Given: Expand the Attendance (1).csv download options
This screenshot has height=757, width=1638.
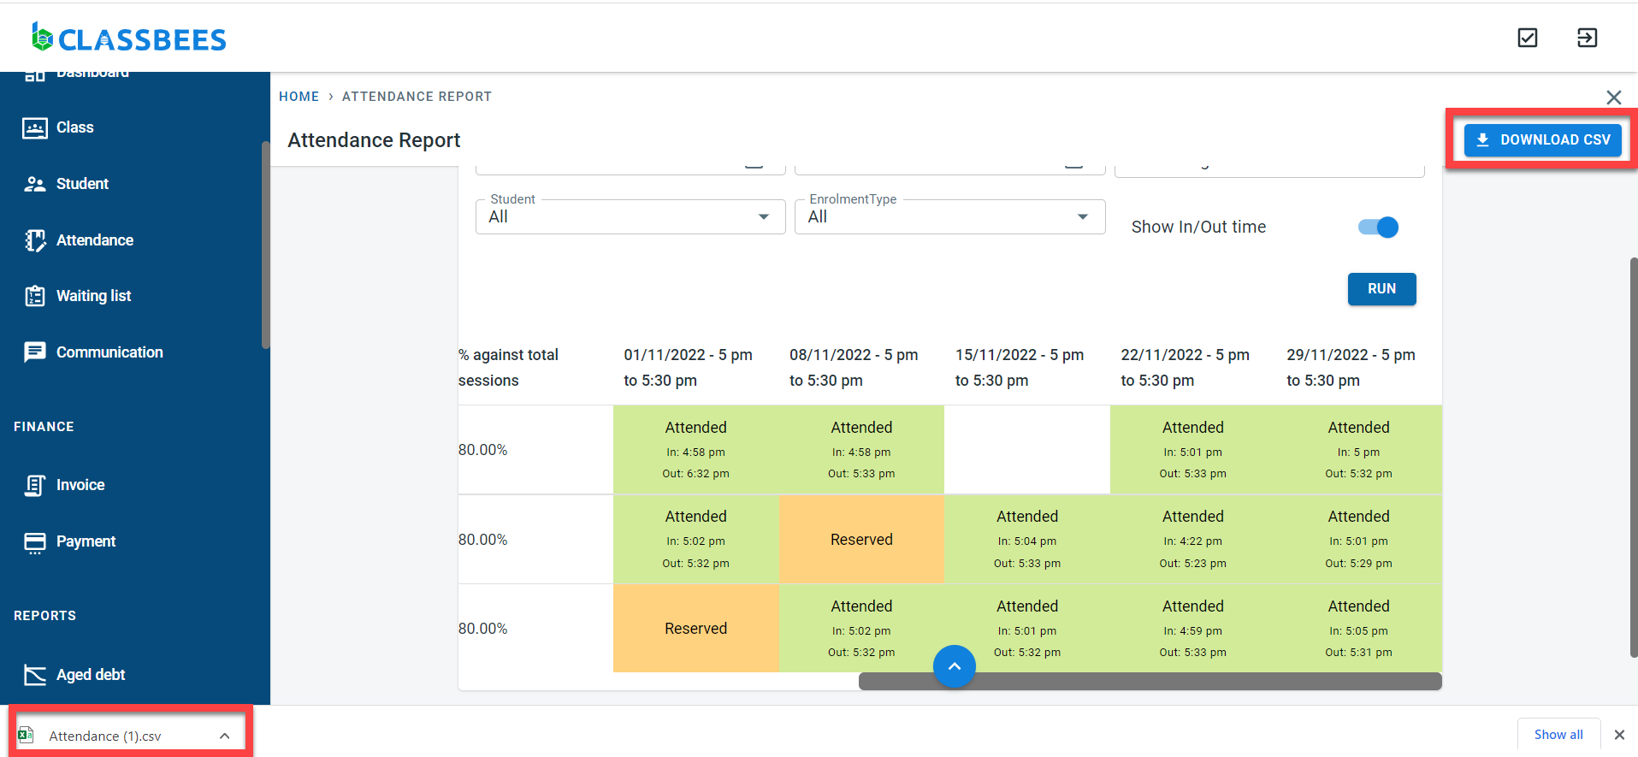Looking at the screenshot, I should tap(224, 736).
